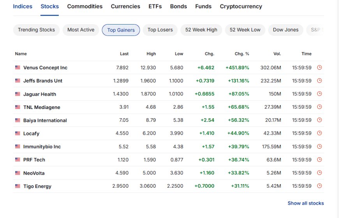Click the High column header
The image size is (339, 218).
click(151, 54)
